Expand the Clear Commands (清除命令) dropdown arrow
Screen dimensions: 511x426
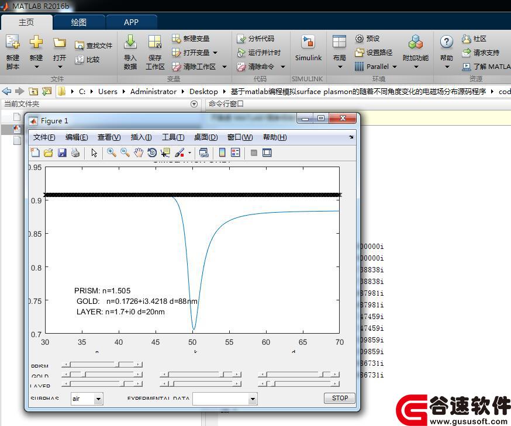click(283, 67)
